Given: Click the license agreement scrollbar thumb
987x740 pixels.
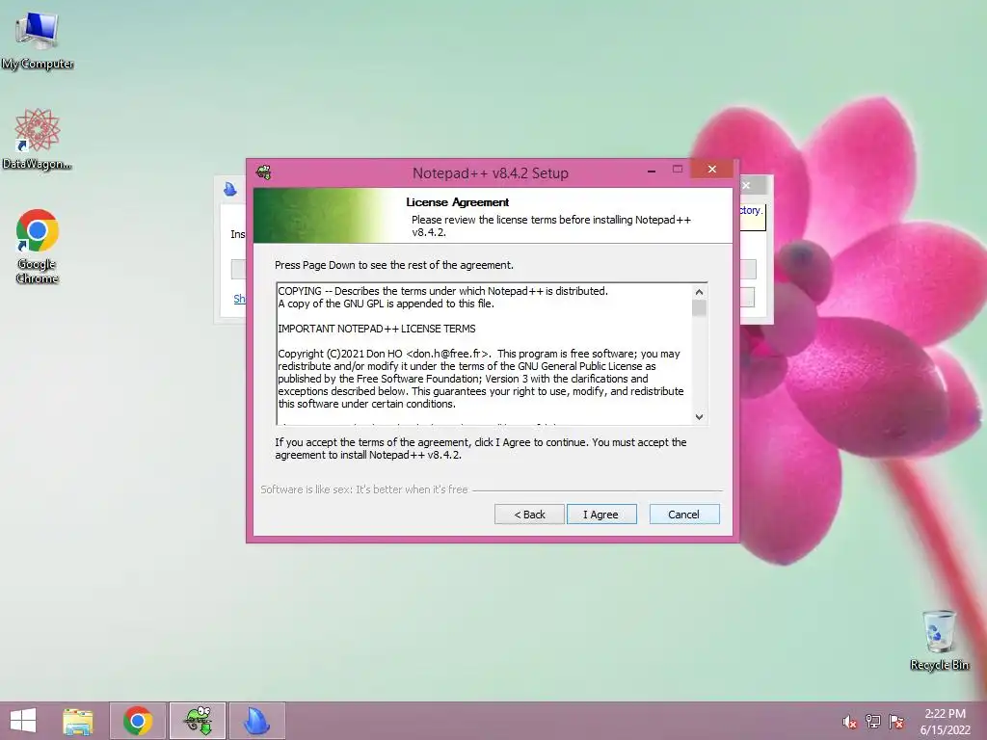Looking at the screenshot, I should [699, 308].
